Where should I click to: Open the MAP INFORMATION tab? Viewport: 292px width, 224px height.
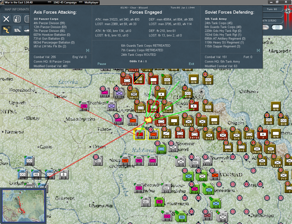(17, 9)
